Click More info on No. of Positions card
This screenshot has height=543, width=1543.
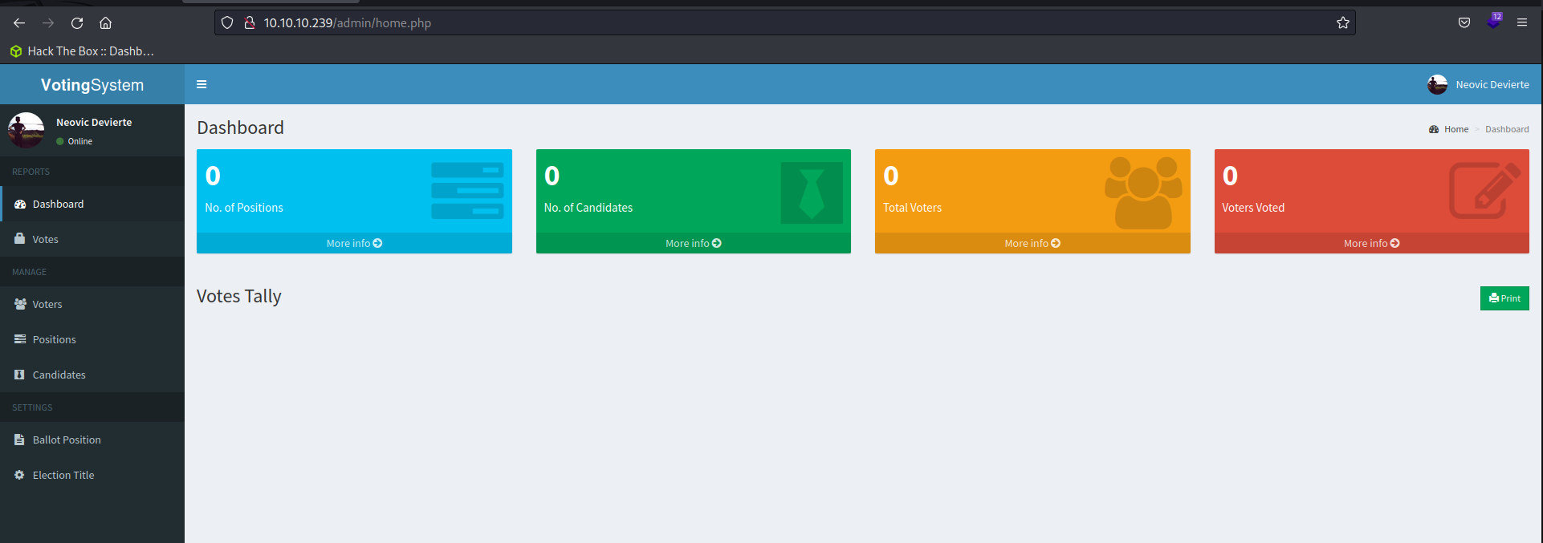click(354, 243)
